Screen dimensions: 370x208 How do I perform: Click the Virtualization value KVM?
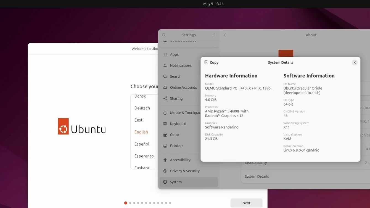click(x=287, y=139)
